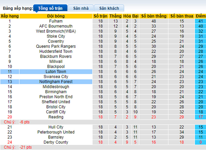
Task: Click the Derby County team name
Action: coord(55,142)
